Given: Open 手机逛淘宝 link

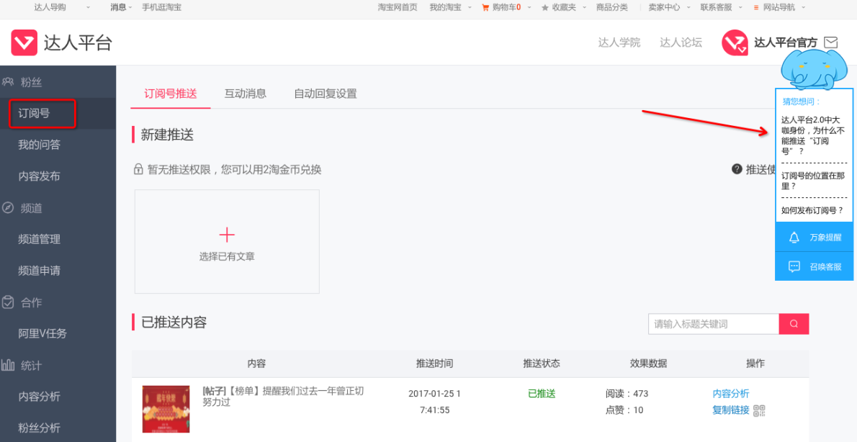Looking at the screenshot, I should (x=162, y=8).
